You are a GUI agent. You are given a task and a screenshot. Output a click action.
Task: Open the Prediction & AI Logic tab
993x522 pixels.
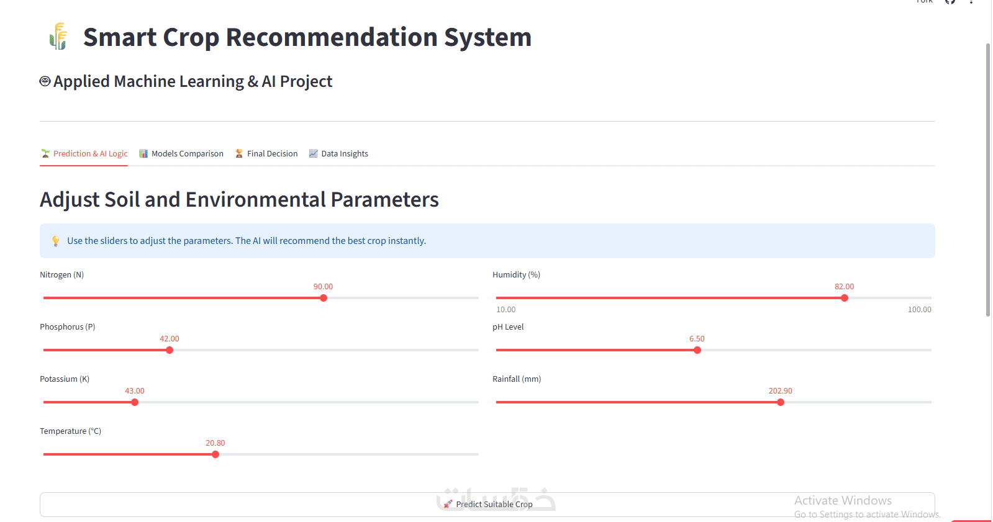[x=84, y=153]
